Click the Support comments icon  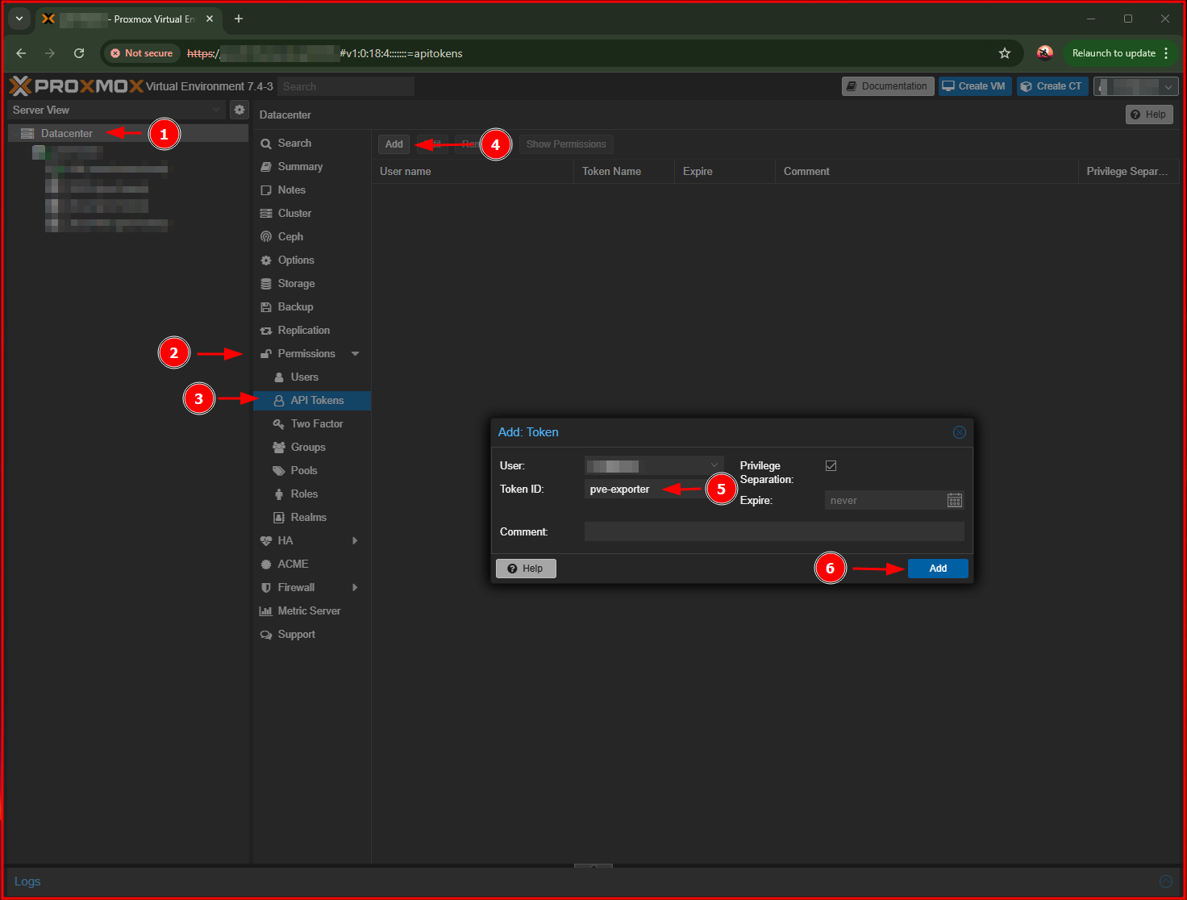point(266,635)
